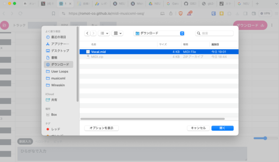Click the browser forward arrow
The width and height of the screenshot is (279, 162).
(x=12, y=13)
